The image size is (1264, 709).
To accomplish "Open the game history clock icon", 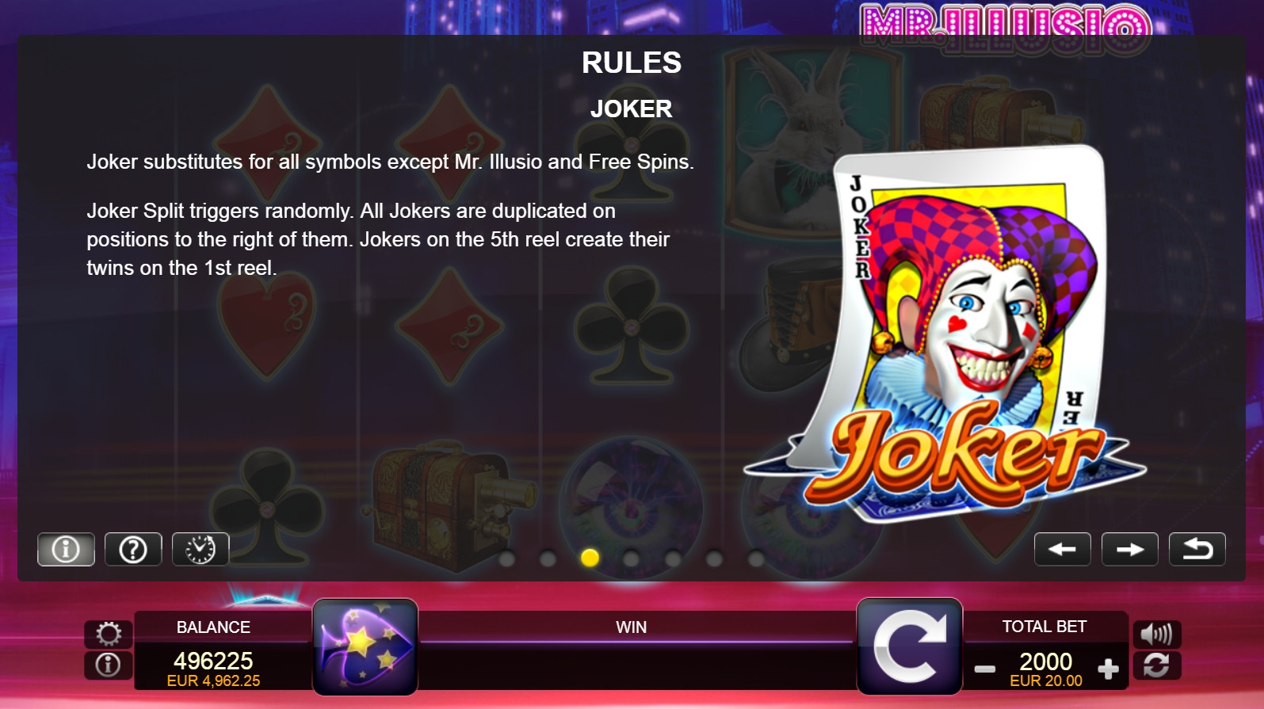I will (200, 549).
